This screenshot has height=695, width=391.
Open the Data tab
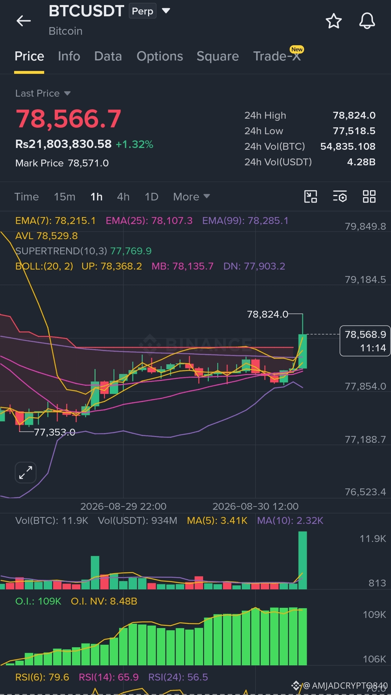click(x=108, y=56)
